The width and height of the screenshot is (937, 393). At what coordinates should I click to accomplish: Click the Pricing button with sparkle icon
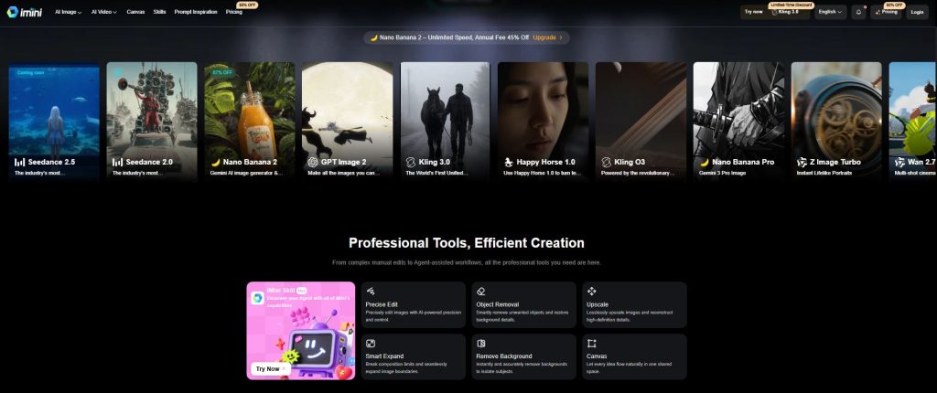tap(886, 12)
